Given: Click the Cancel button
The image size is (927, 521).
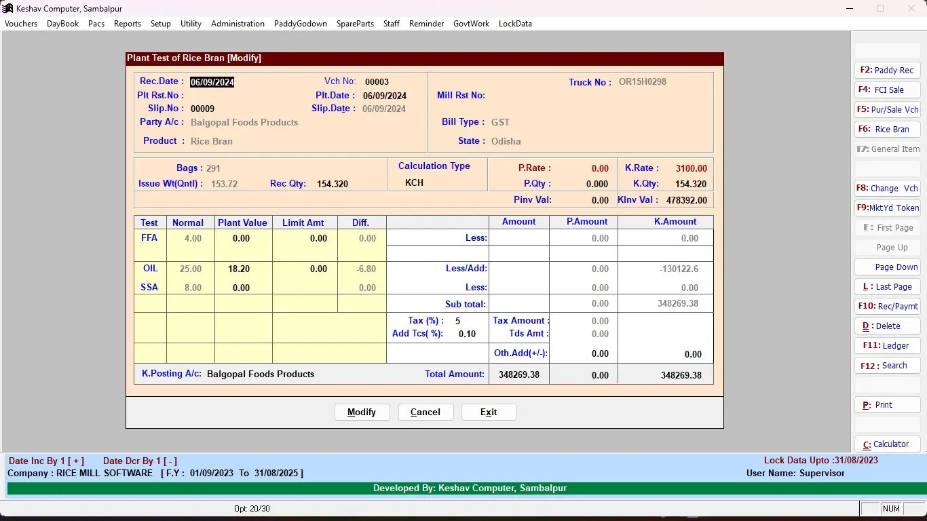Looking at the screenshot, I should (425, 412).
